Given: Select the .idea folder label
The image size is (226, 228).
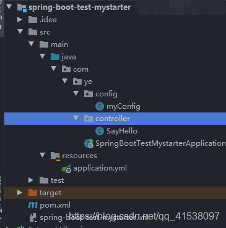Looking at the screenshot, I should pos(48,20).
